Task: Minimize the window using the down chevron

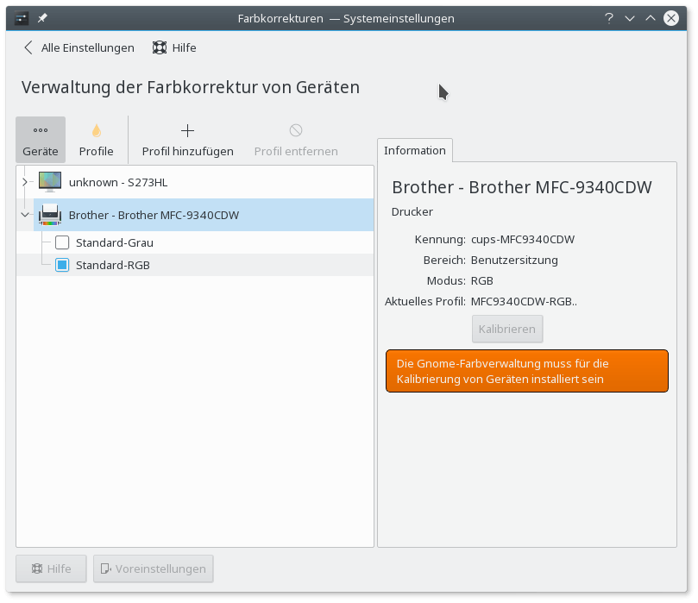Action: [x=630, y=18]
